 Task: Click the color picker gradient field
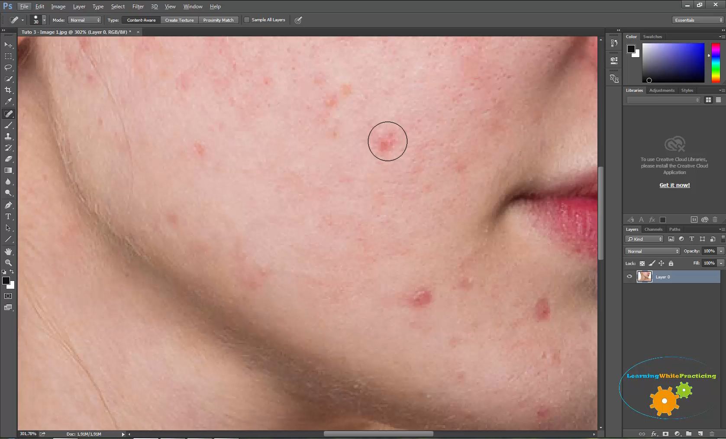pyautogui.click(x=673, y=63)
